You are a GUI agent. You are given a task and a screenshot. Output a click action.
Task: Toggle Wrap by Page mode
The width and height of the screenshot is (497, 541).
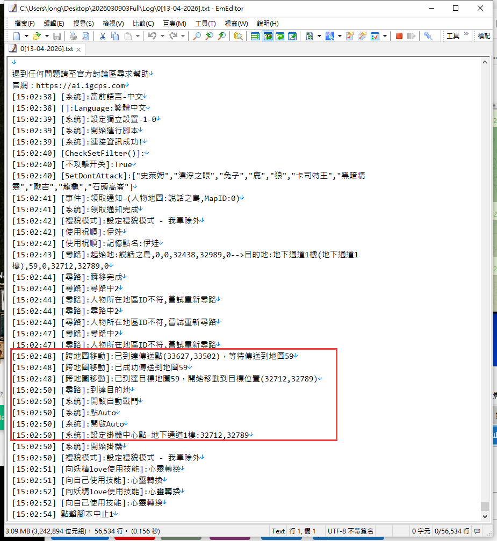tap(292, 36)
